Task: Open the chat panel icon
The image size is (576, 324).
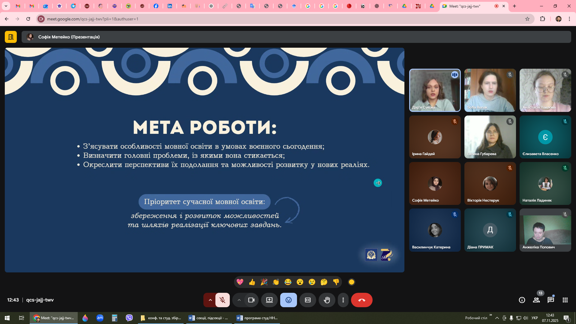Action: (x=550, y=300)
